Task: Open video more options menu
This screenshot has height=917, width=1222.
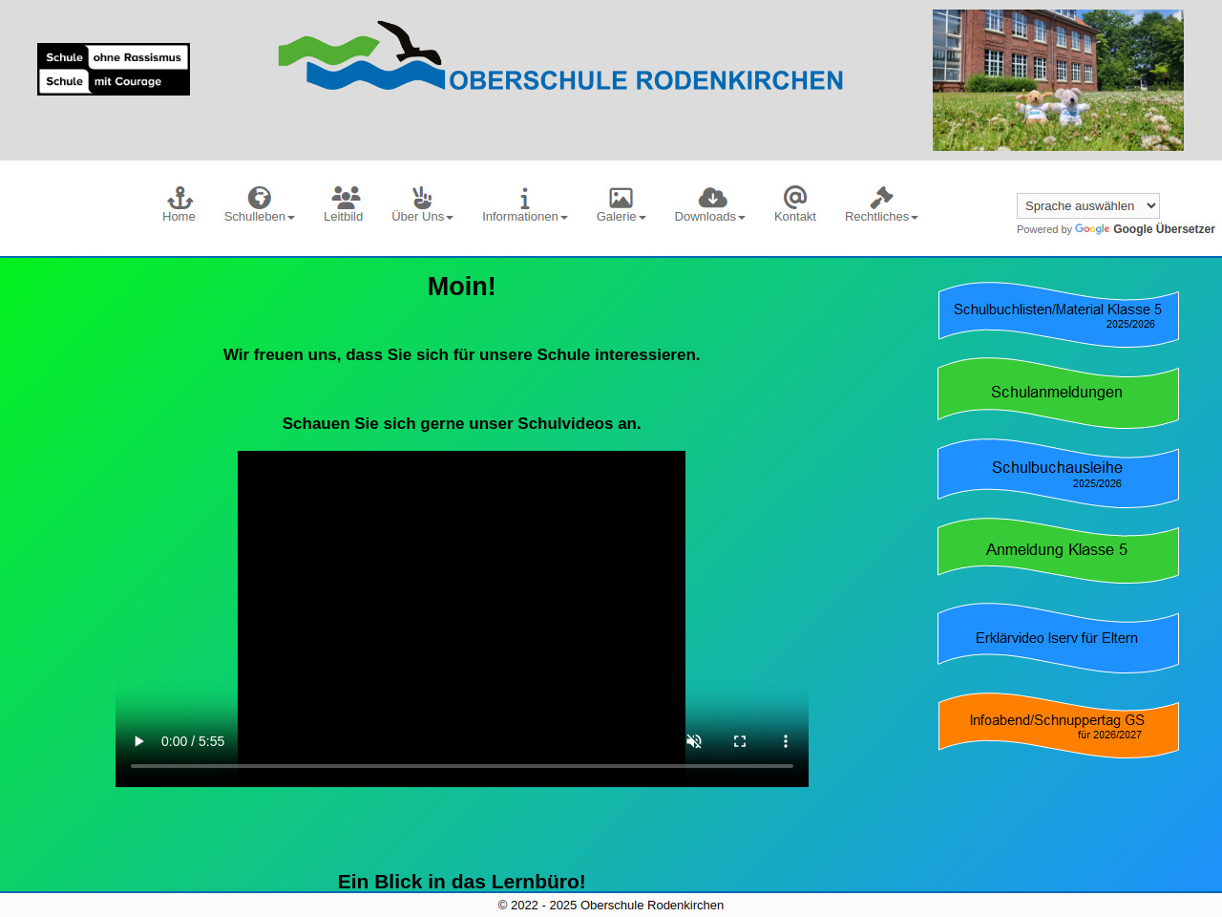Action: click(x=786, y=741)
